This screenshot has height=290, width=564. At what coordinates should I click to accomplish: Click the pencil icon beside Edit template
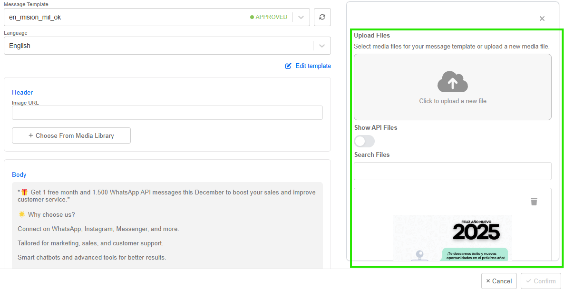click(288, 66)
